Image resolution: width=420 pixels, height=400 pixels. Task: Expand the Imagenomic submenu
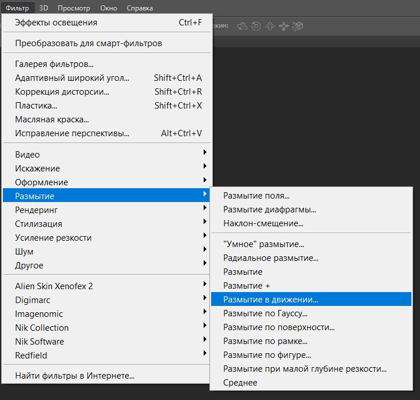pos(107,314)
